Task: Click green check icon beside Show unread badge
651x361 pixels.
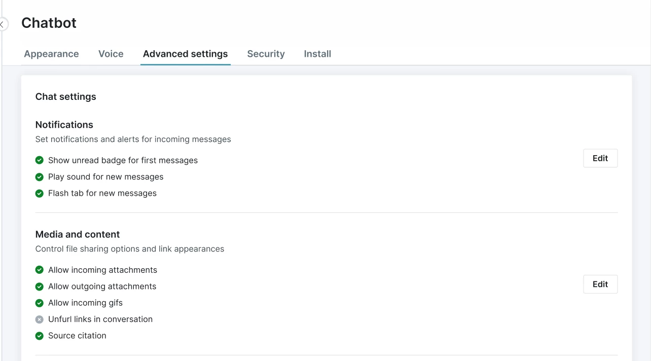Action: coord(40,160)
